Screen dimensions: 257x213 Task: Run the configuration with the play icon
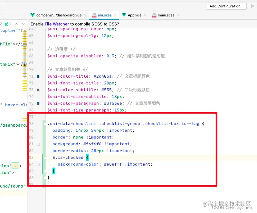click(252, 6)
